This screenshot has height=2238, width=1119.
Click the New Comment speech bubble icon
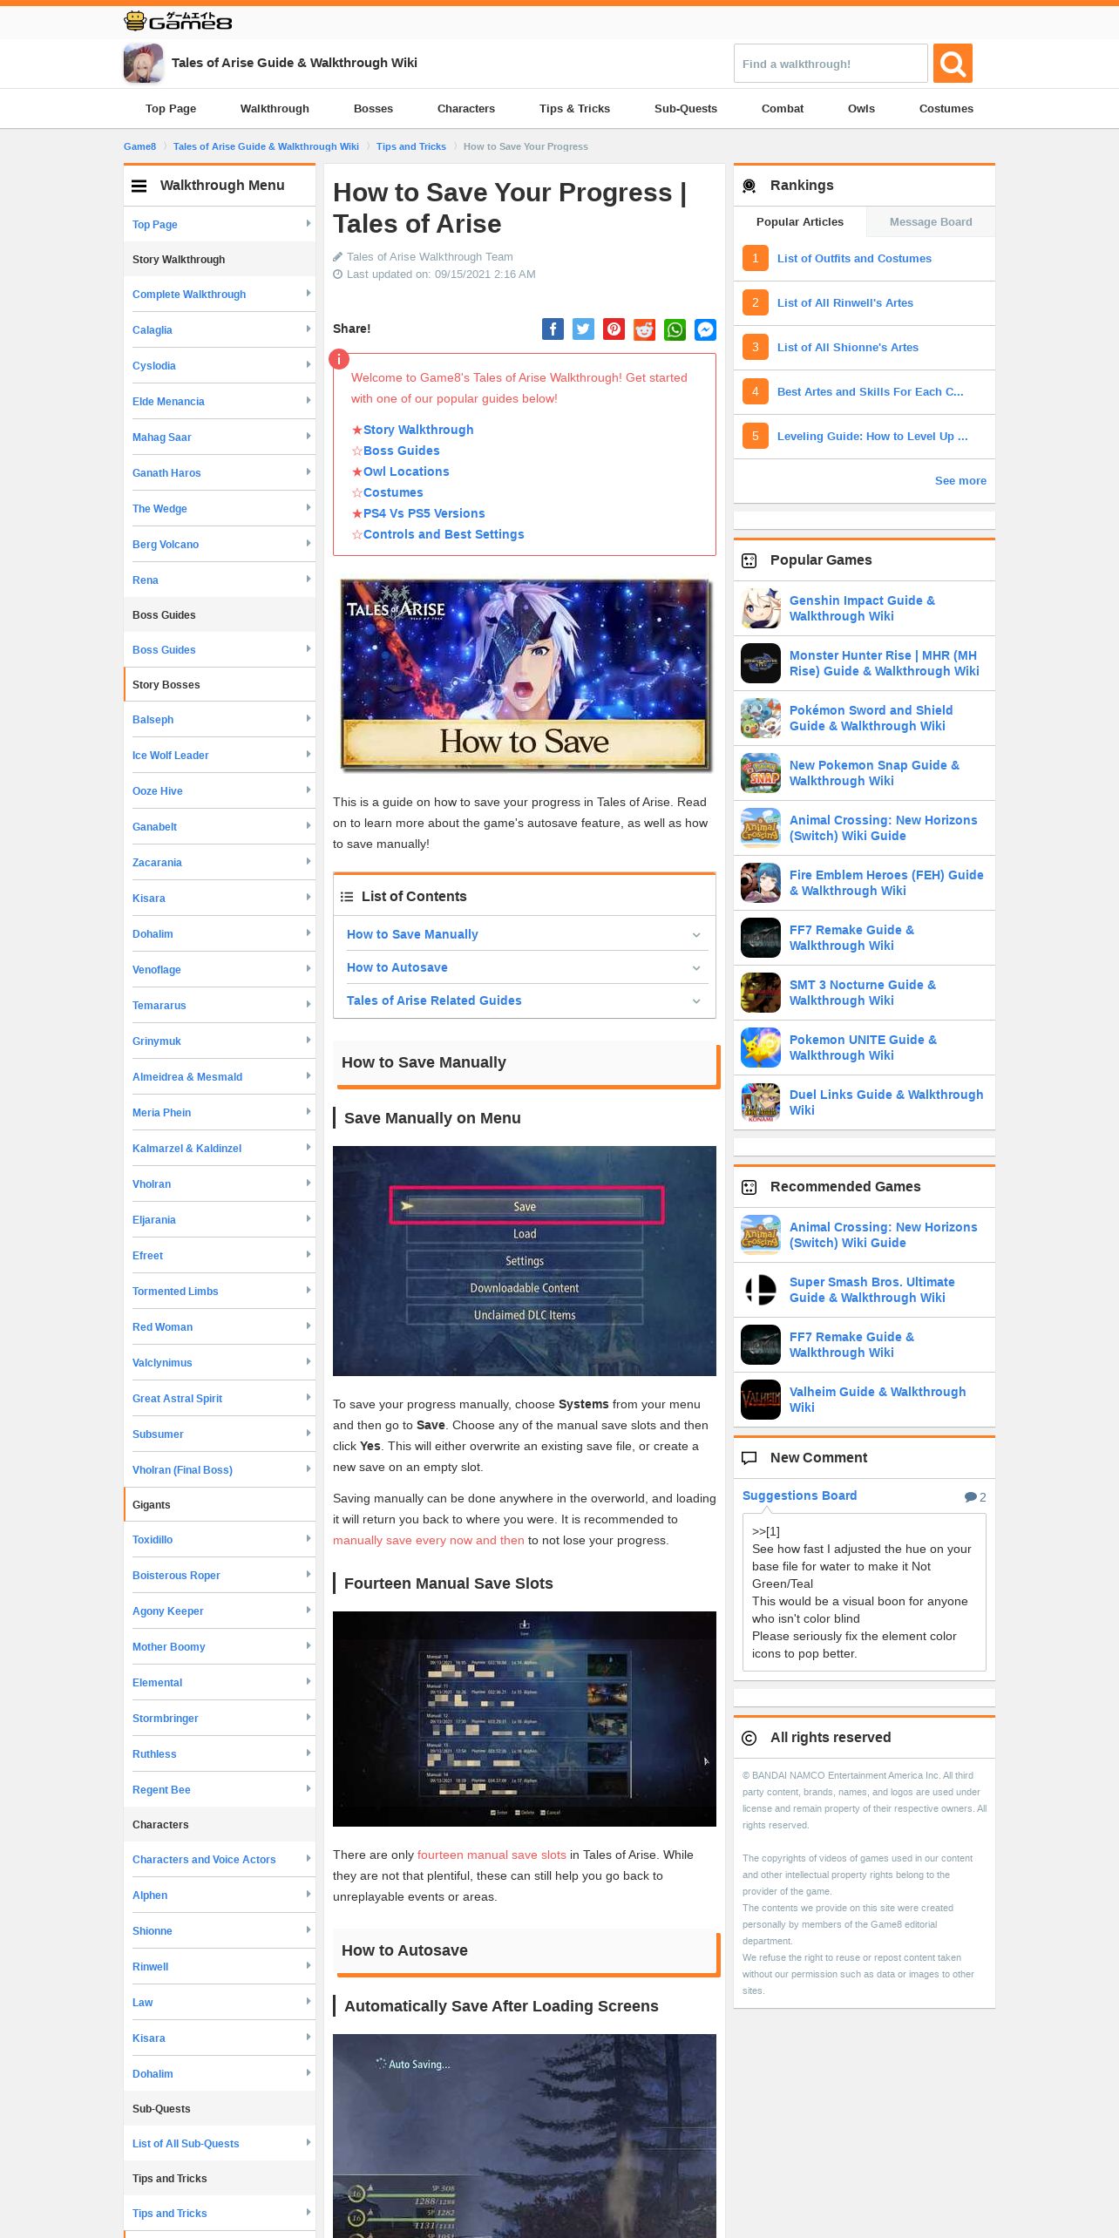pyautogui.click(x=749, y=1458)
